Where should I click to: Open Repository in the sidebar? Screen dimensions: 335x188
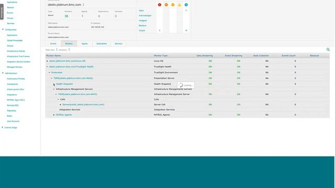click(x=12, y=111)
